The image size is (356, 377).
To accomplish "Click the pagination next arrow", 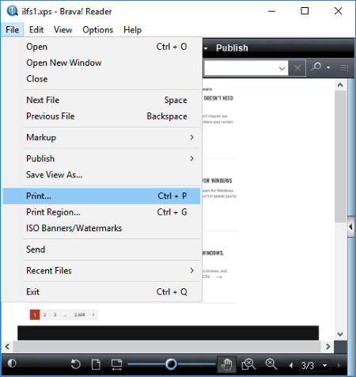I will [x=93, y=314].
